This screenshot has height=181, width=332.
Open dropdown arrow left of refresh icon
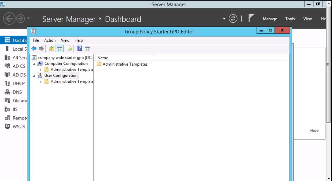click(x=224, y=19)
